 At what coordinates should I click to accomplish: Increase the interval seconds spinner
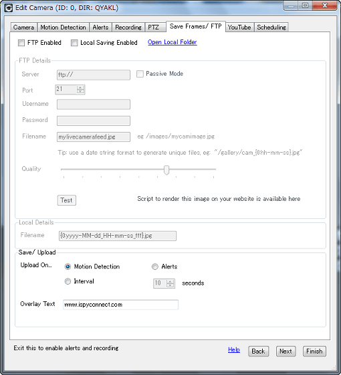point(170,281)
